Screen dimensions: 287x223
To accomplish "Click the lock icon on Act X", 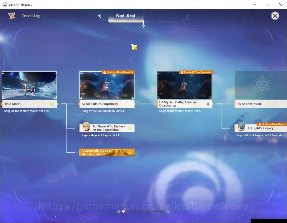I will coord(208,104).
